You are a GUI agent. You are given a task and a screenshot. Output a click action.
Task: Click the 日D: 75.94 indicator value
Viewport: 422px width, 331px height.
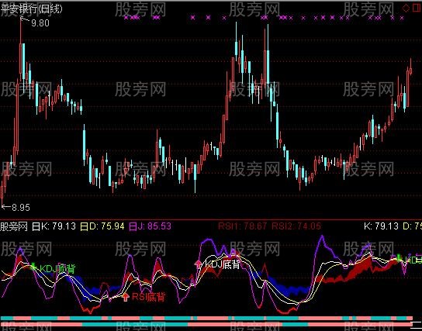point(102,226)
